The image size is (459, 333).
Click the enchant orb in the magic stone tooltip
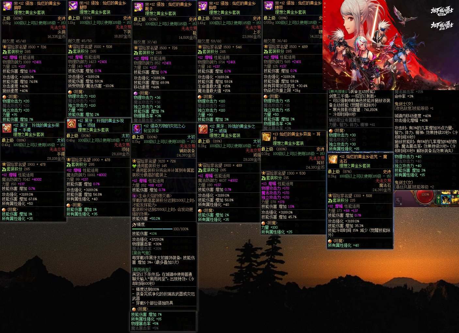(x=330, y=241)
